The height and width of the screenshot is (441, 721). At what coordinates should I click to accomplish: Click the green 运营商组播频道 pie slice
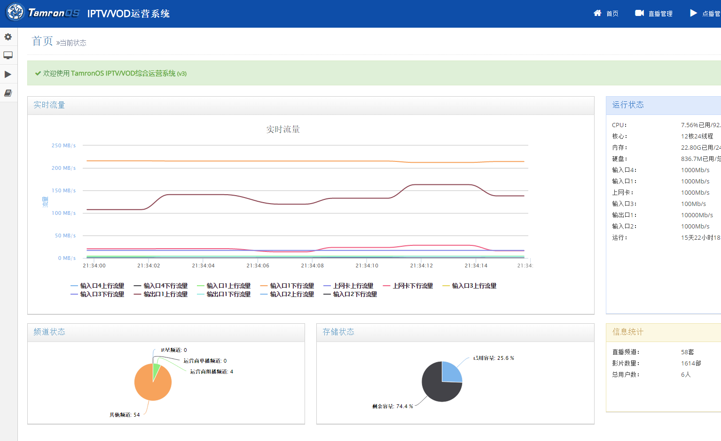[156, 369]
